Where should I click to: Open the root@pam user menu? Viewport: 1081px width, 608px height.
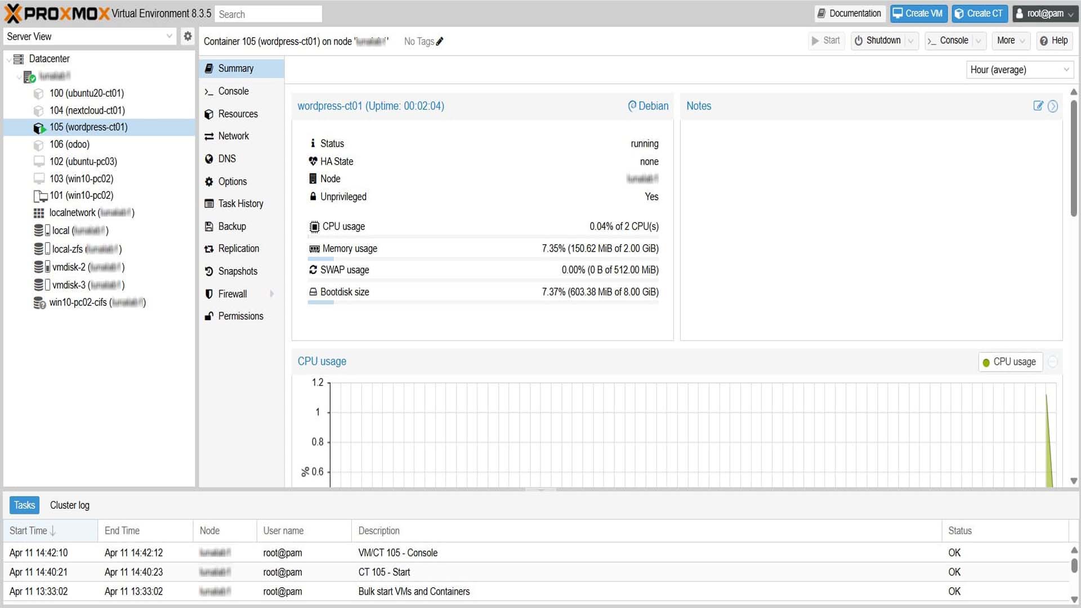[x=1045, y=13]
